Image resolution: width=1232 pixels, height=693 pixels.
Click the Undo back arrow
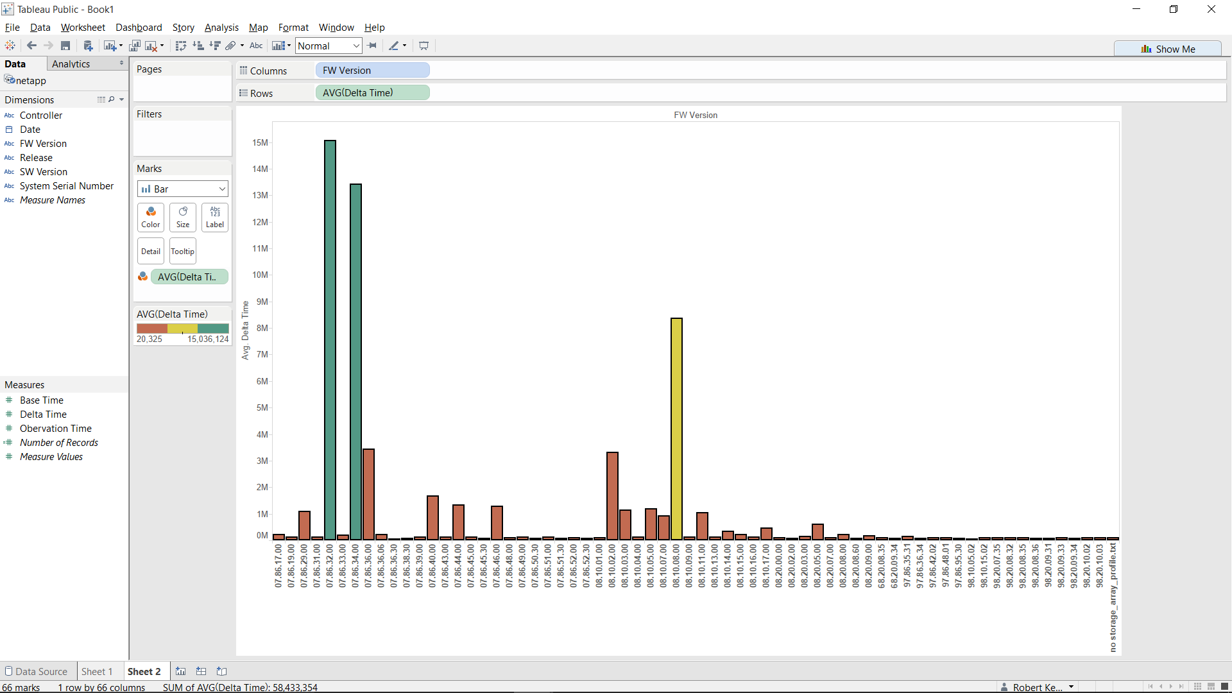click(31, 46)
